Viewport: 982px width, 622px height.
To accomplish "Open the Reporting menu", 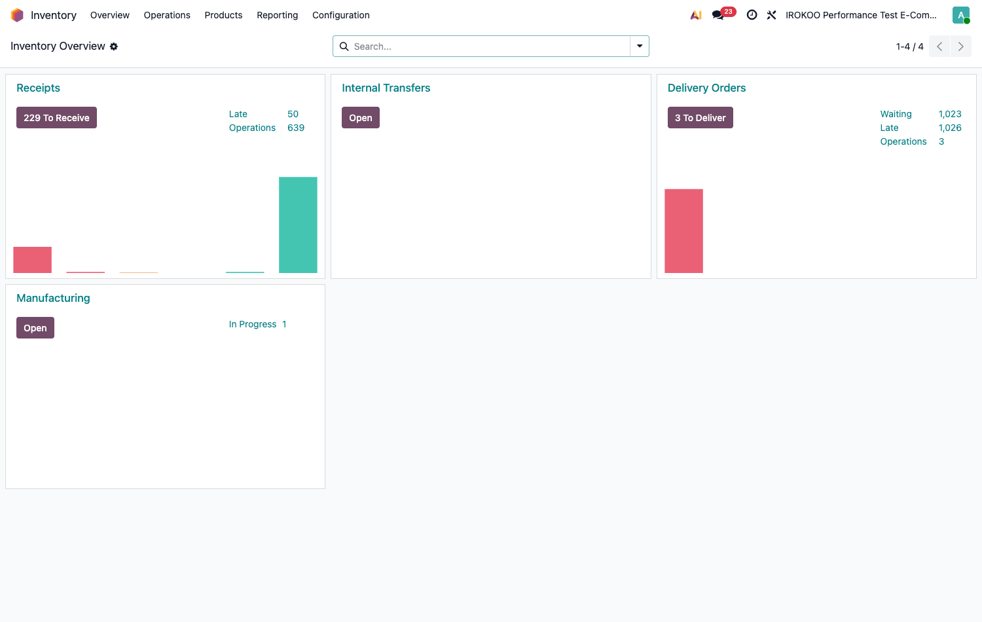I will (277, 15).
